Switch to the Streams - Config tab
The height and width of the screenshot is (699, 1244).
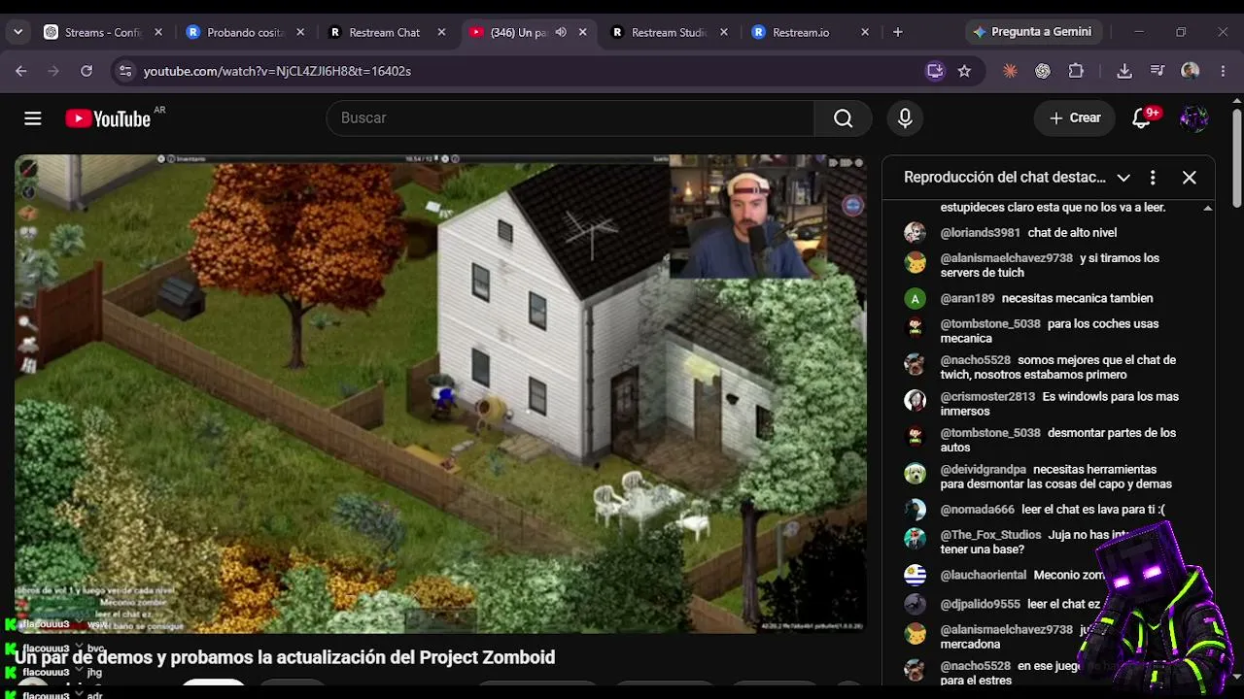[102, 32]
